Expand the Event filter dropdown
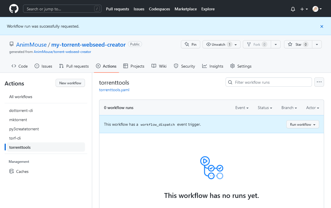The width and height of the screenshot is (331, 208). pos(242,108)
